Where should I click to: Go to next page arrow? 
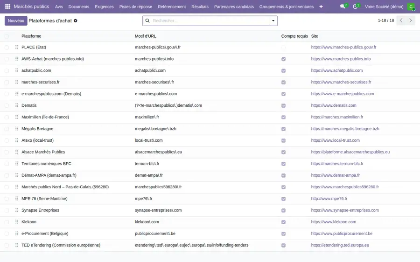(x=410, y=21)
